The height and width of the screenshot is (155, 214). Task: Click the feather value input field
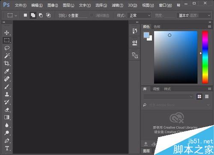click(78, 15)
